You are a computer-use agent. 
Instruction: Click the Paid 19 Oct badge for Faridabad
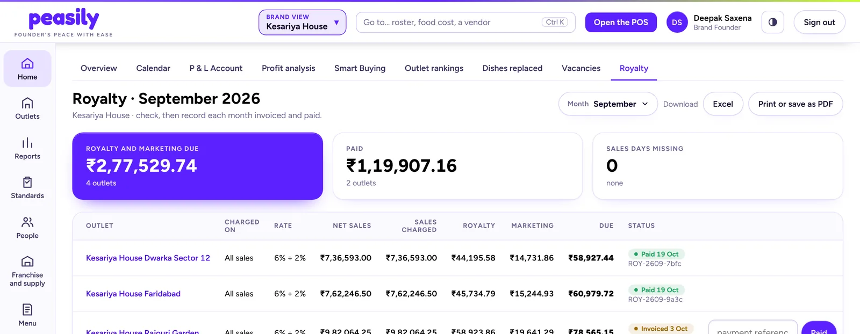point(656,290)
